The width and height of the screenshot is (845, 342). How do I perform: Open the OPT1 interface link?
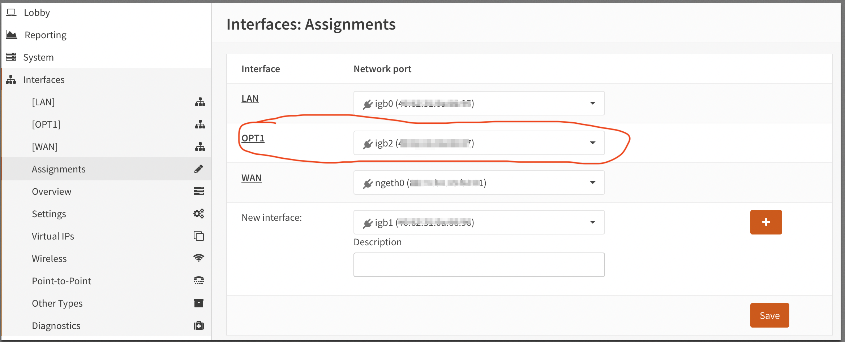[253, 138]
